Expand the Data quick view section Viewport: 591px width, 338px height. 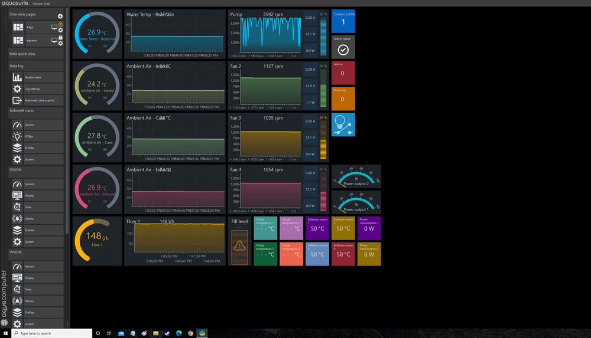pos(22,54)
